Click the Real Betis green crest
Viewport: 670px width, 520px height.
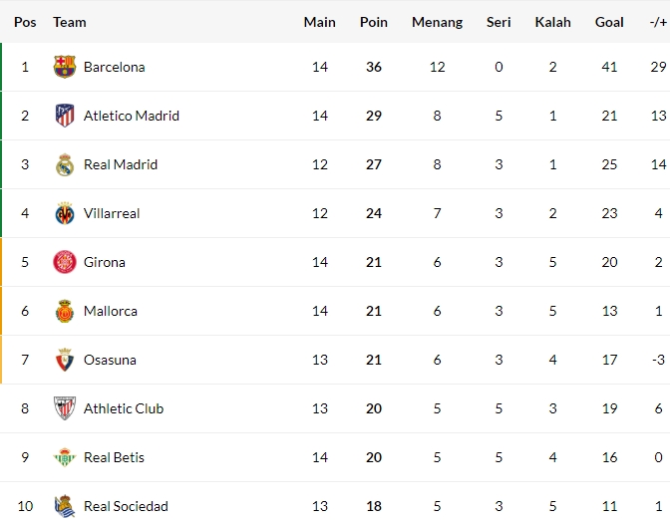(65, 457)
